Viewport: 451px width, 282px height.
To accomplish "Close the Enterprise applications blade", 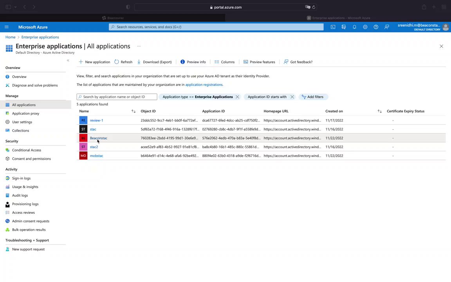I will [441, 46].
